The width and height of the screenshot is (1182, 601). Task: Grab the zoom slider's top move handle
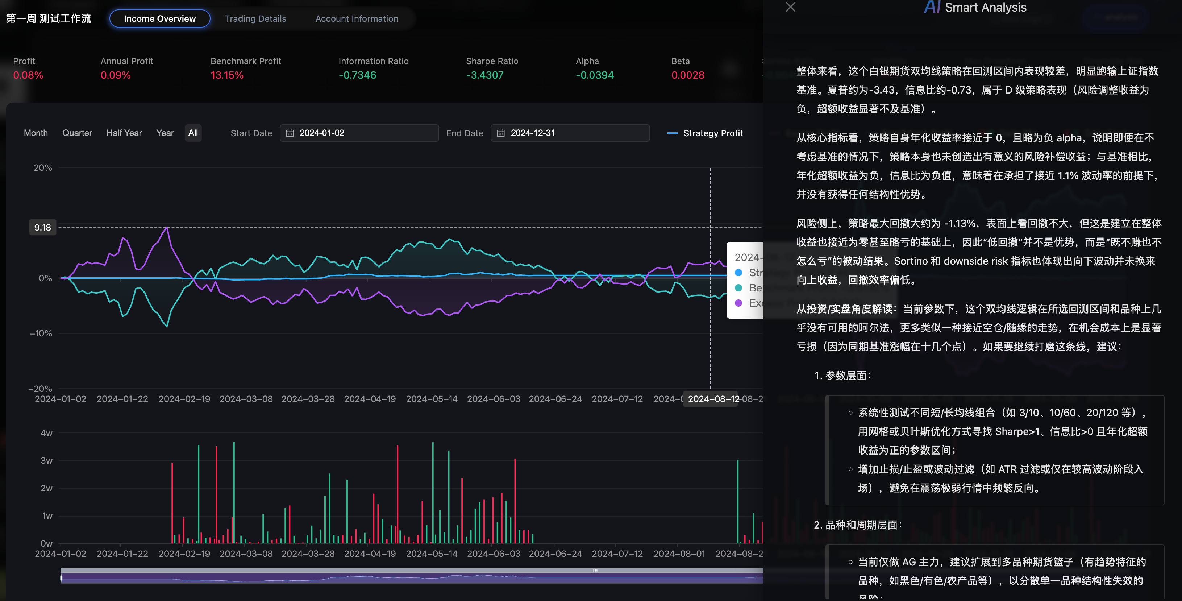[x=595, y=570]
